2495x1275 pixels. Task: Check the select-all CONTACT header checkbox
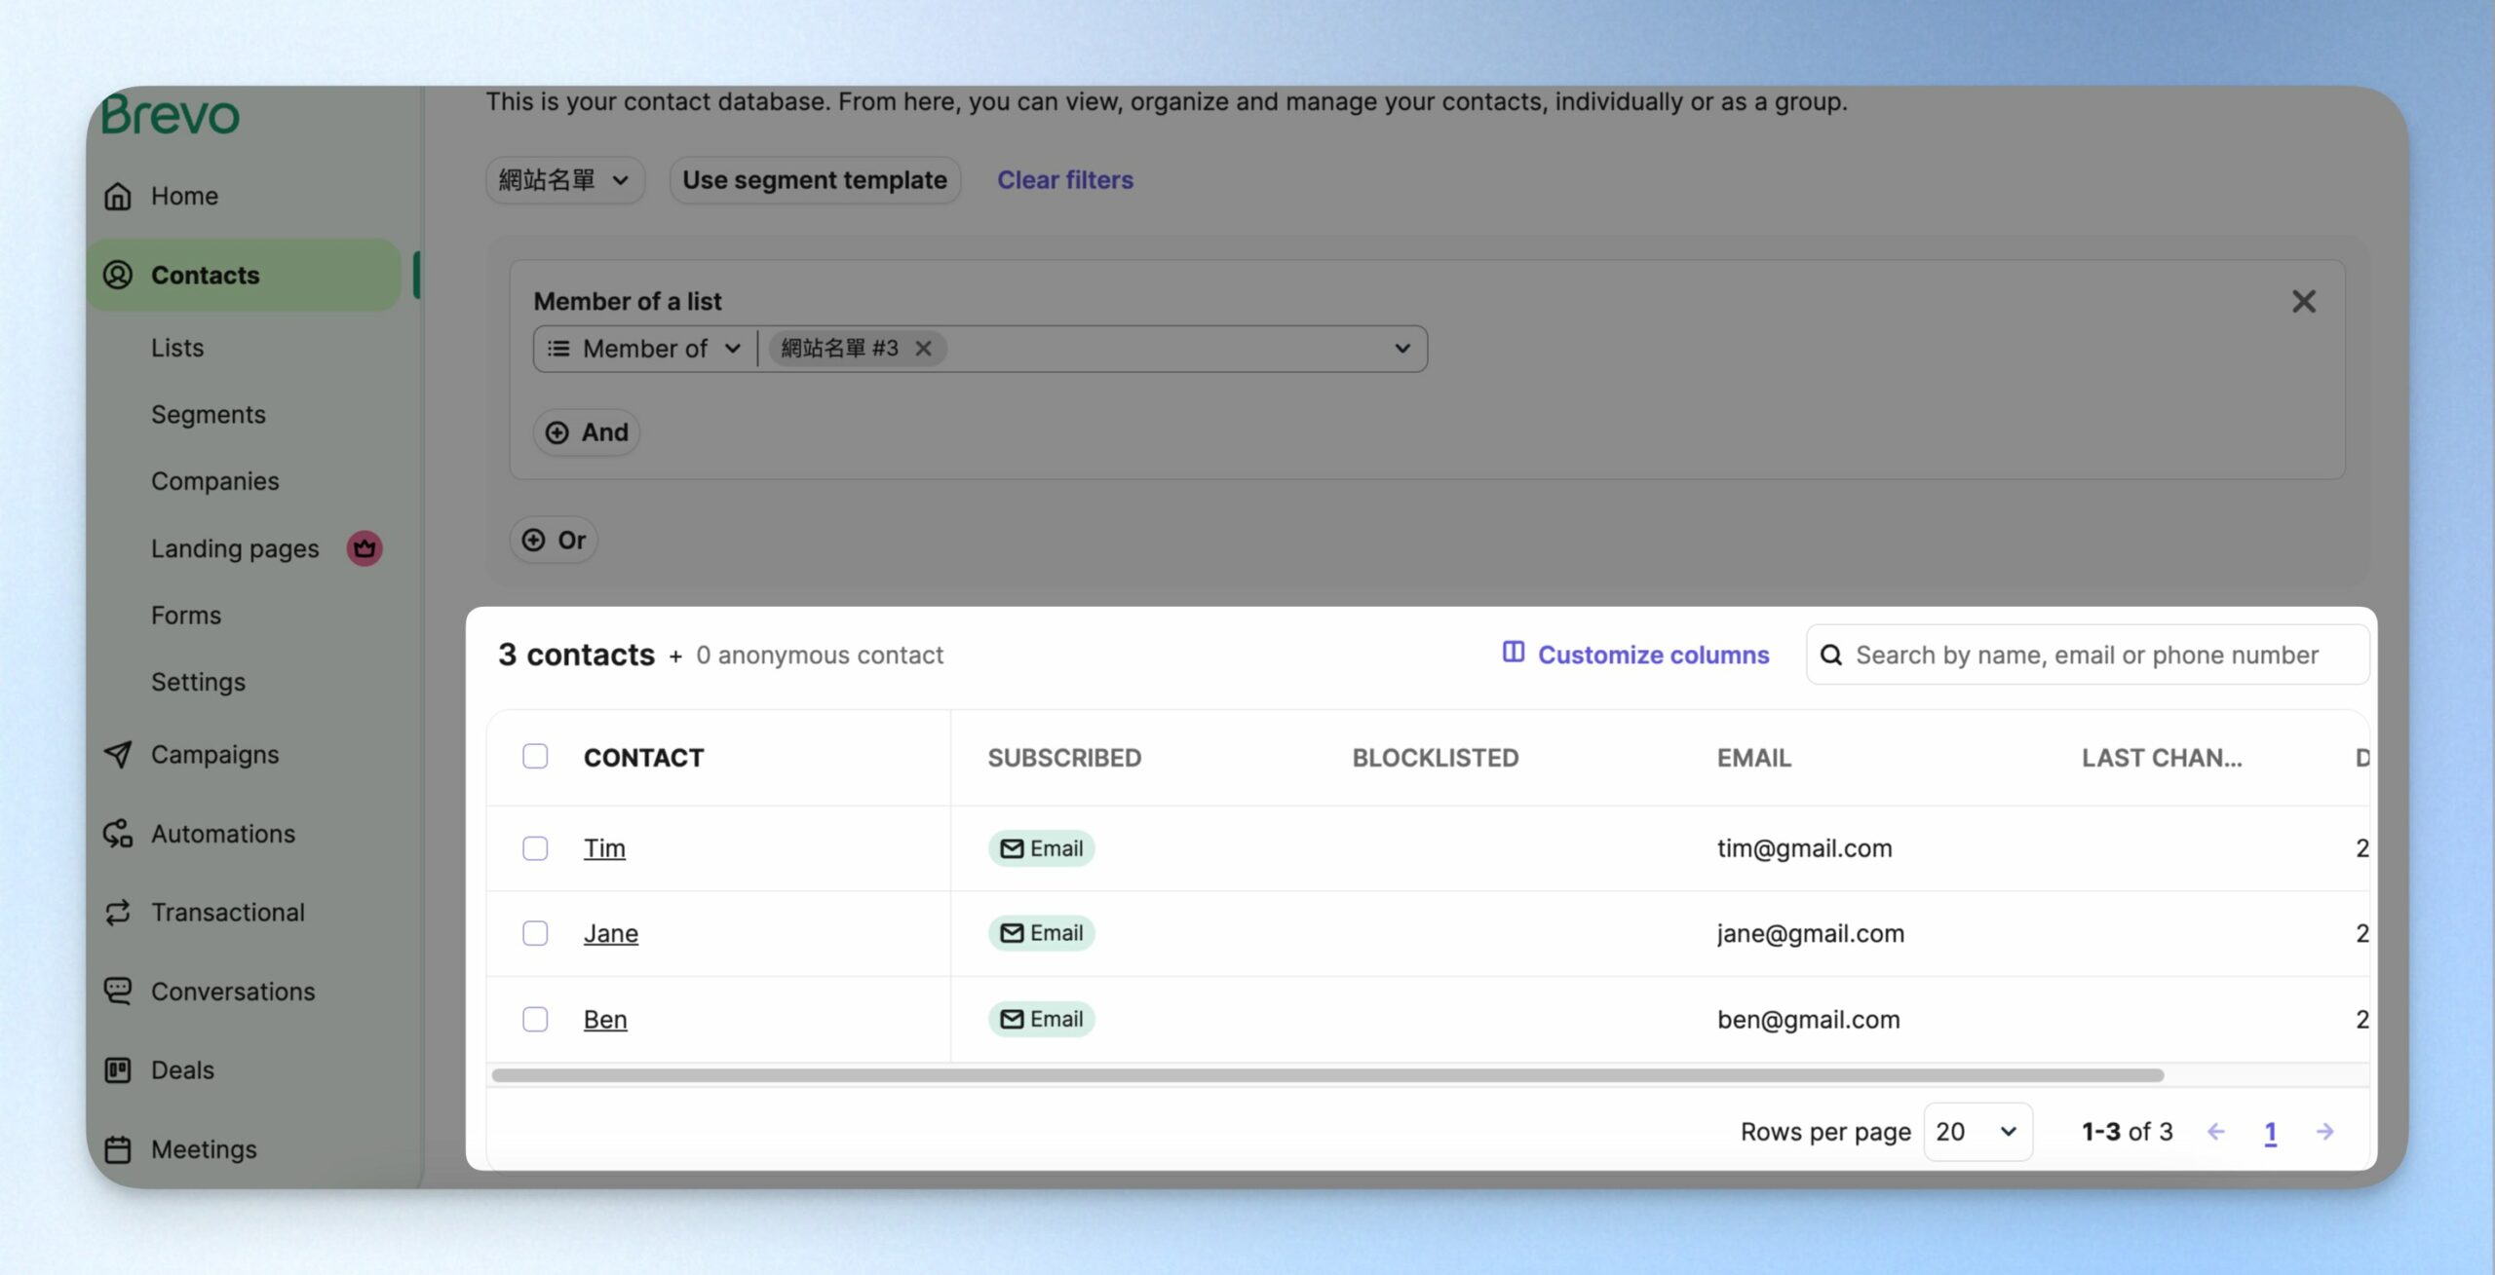coord(535,757)
